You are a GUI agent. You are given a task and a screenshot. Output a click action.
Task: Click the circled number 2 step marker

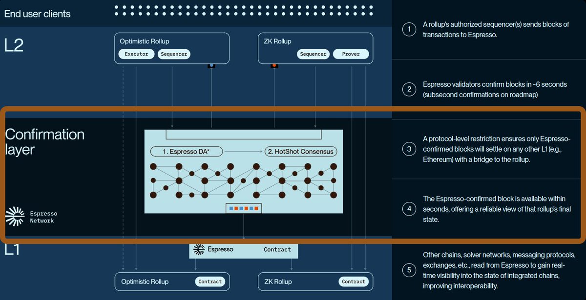click(409, 89)
